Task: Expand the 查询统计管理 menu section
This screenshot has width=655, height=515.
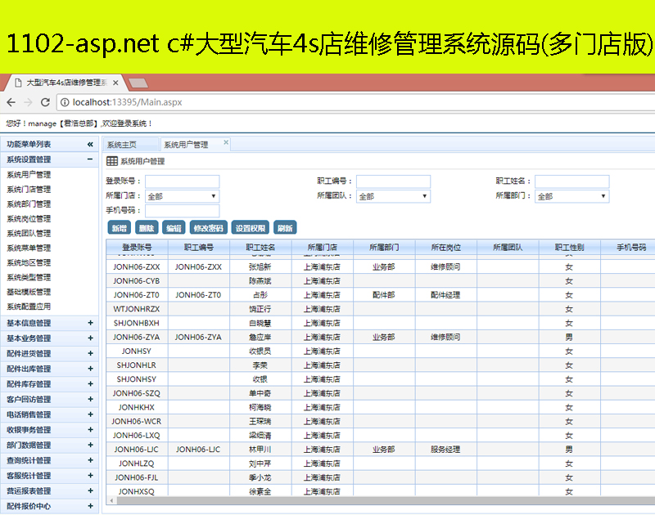Action: [x=90, y=460]
